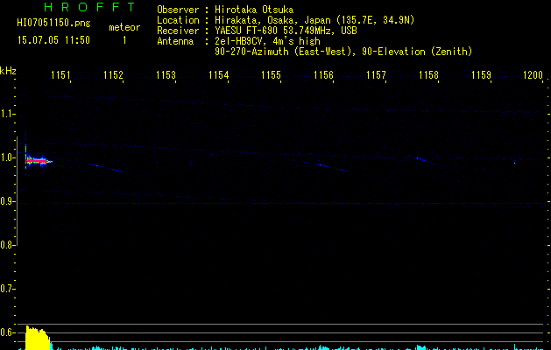Screen dimensions: 551x350
Task: Click the kHz axis unit label
Action: pos(8,71)
